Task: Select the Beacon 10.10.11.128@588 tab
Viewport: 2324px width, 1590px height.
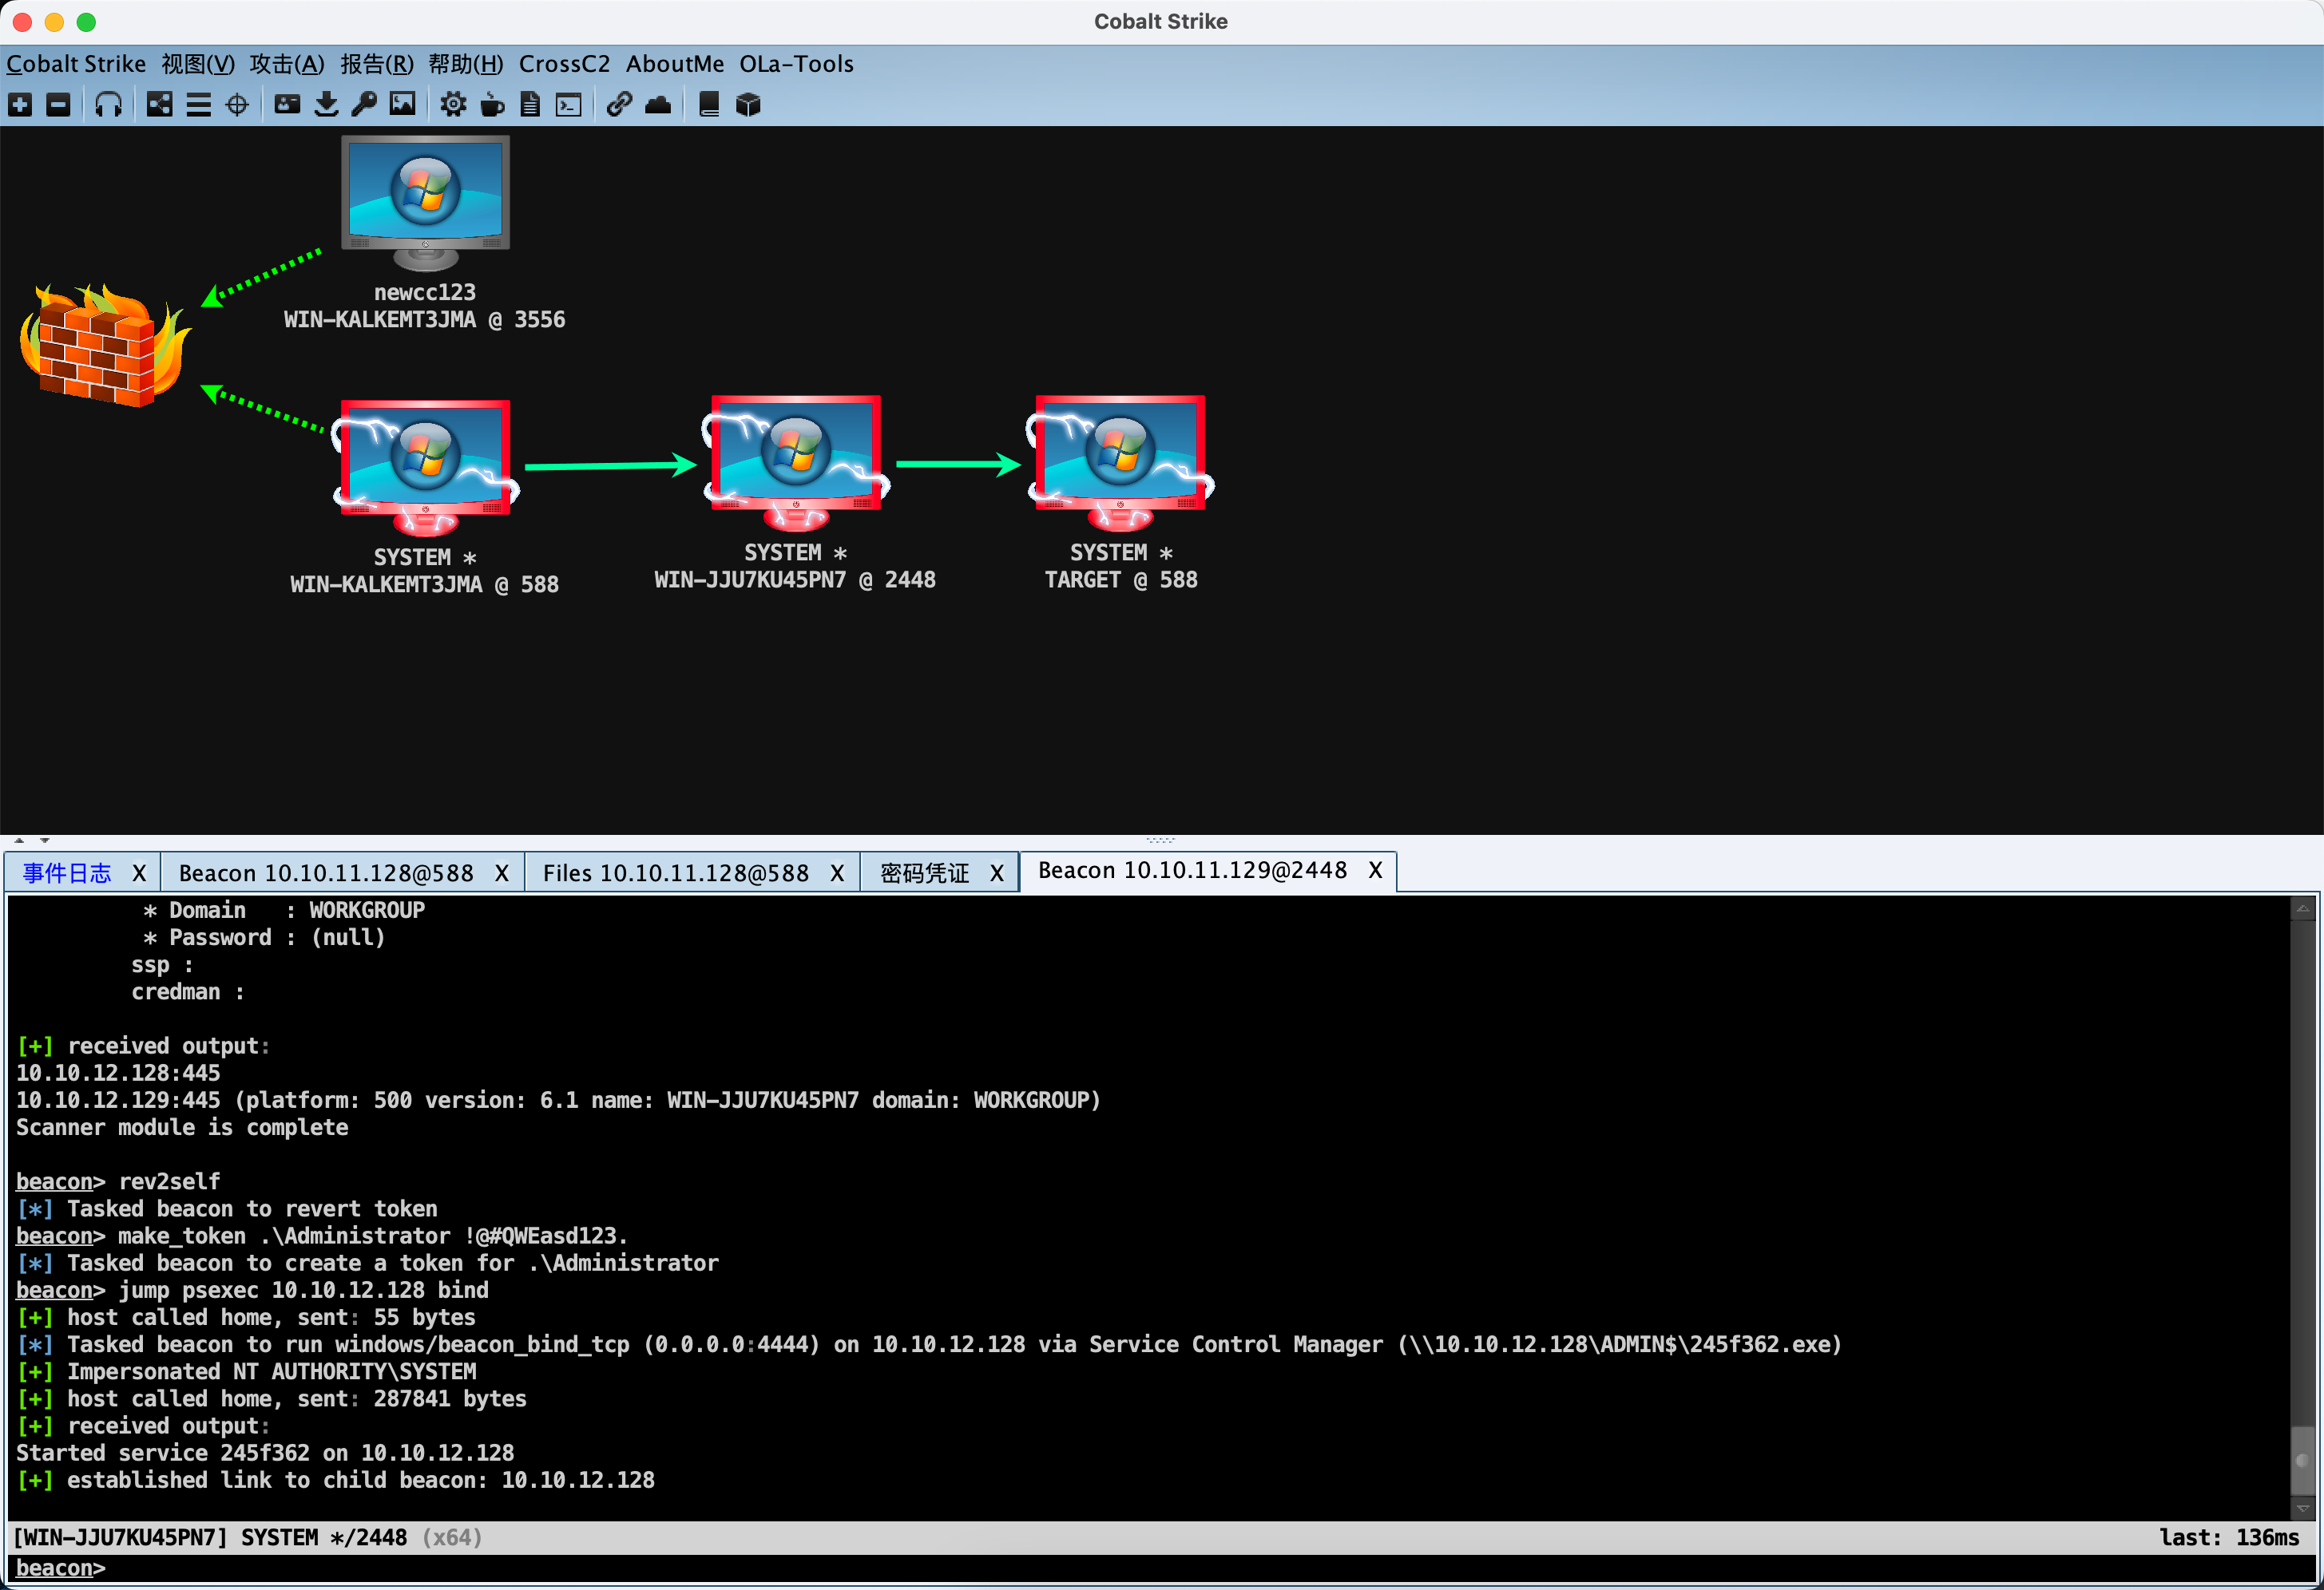Action: 326,873
